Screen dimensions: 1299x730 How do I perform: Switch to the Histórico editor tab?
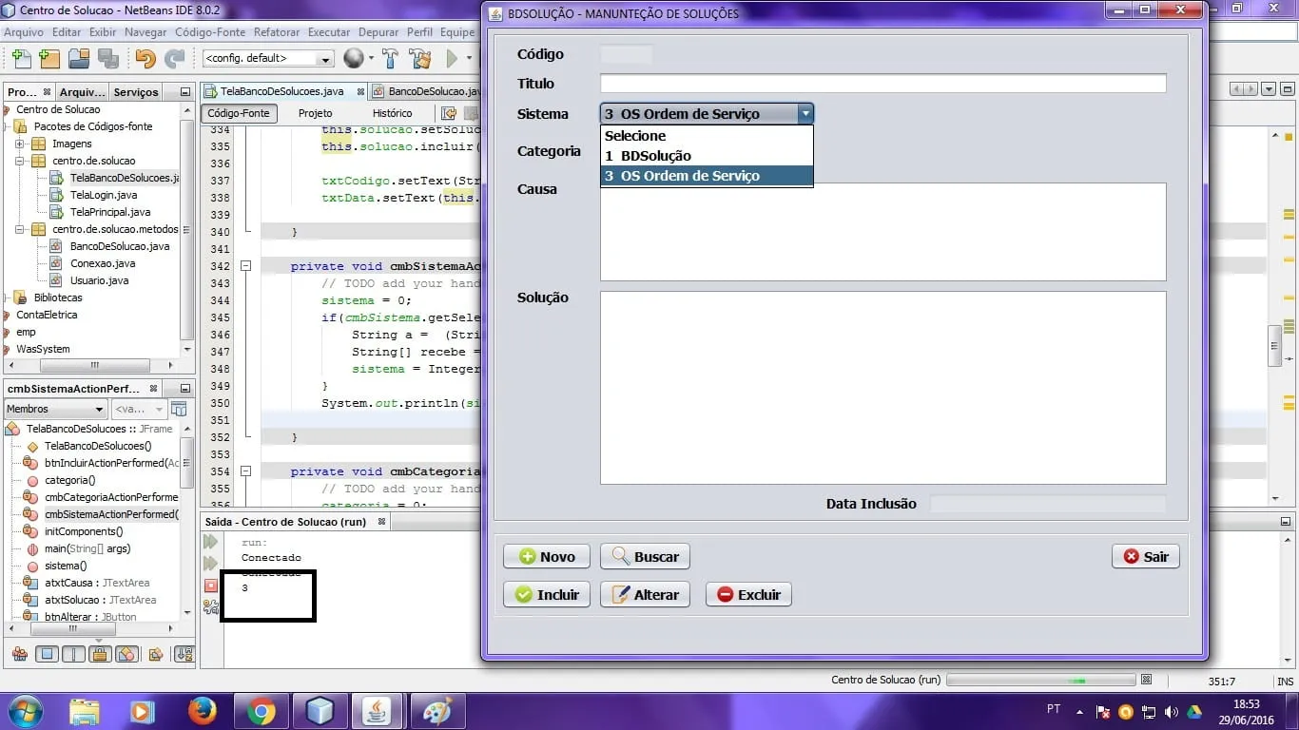point(392,113)
